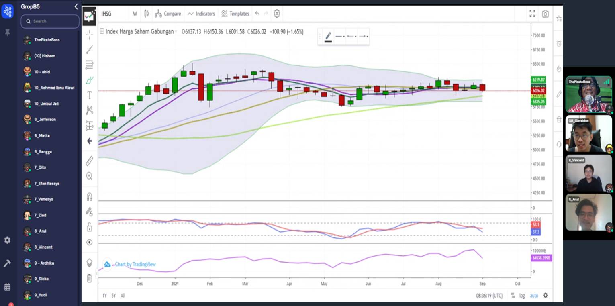The image size is (615, 306).
Task: Open the Indicators menu
Action: (x=201, y=14)
